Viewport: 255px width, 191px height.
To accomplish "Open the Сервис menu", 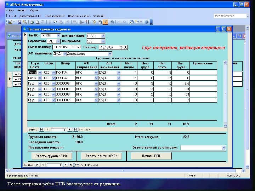I will (34, 11).
